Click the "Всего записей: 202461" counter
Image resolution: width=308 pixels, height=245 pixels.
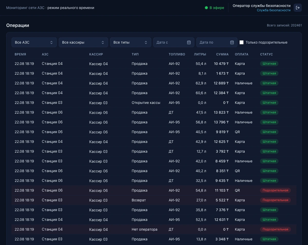click(x=284, y=25)
